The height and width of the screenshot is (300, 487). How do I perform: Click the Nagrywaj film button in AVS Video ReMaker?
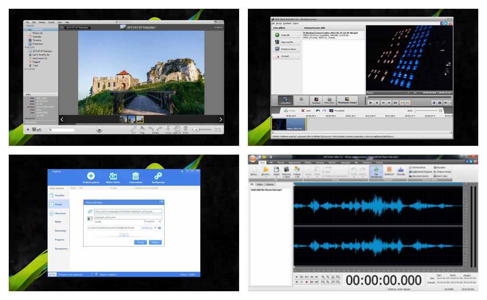[286, 42]
